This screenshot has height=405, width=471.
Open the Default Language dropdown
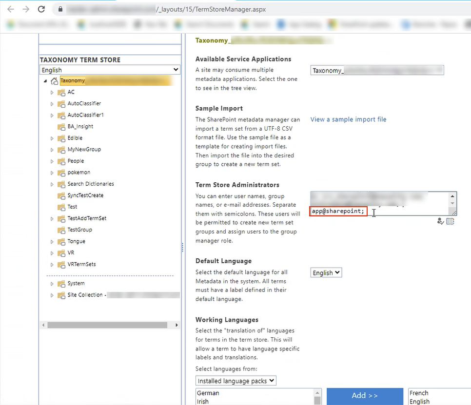[326, 273]
